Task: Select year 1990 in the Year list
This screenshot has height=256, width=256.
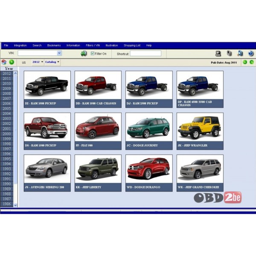Action: [x=7, y=184]
